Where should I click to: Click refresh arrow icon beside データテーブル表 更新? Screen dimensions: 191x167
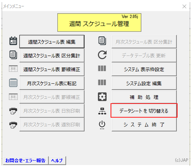point(102,55)
